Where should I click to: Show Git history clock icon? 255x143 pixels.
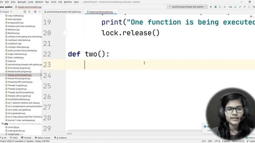(249, 7)
